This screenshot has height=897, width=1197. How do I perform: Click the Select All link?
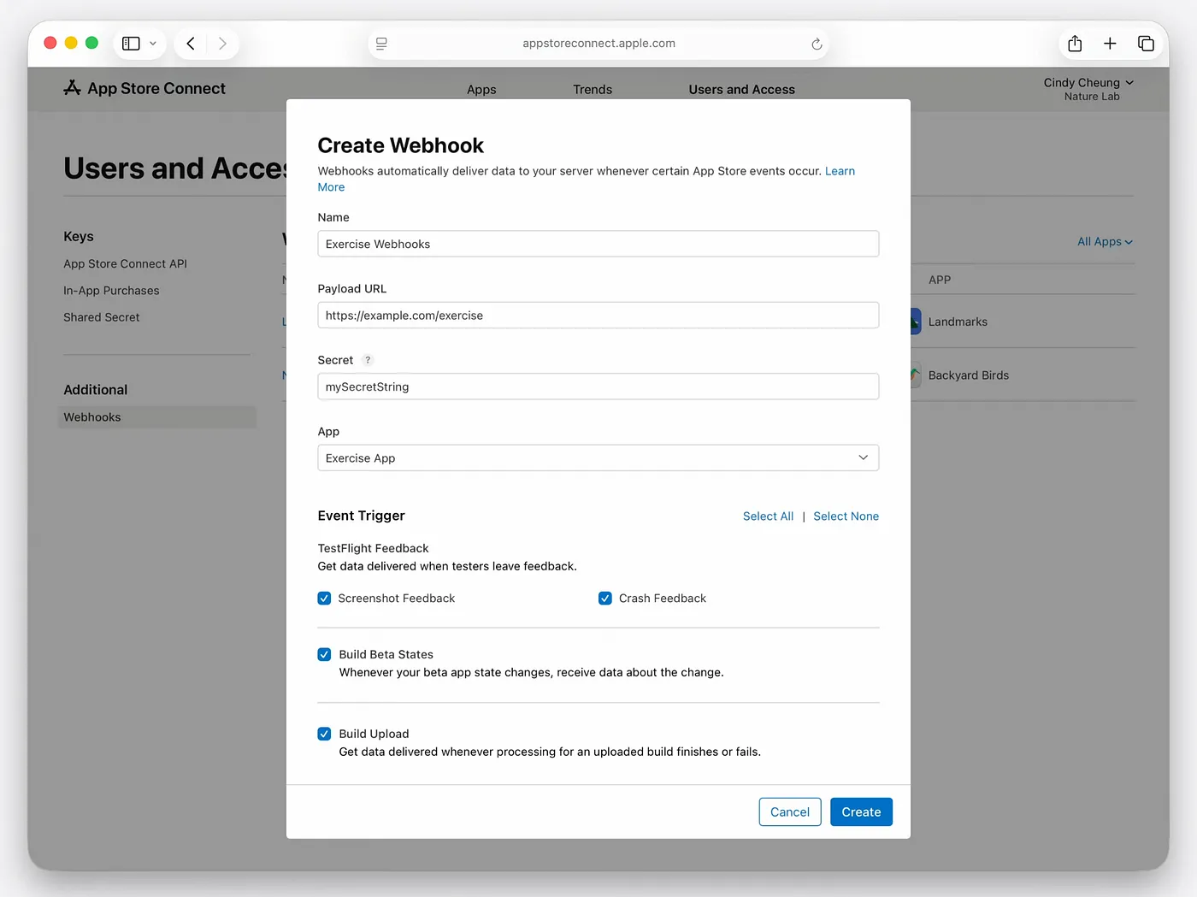point(768,516)
